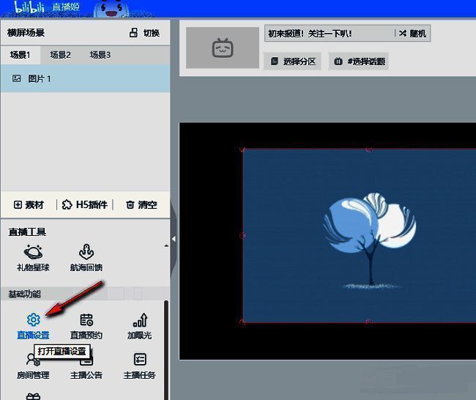This screenshot has height=400, width=476.
Task: Click 清空 to clear sources
Action: tap(141, 205)
